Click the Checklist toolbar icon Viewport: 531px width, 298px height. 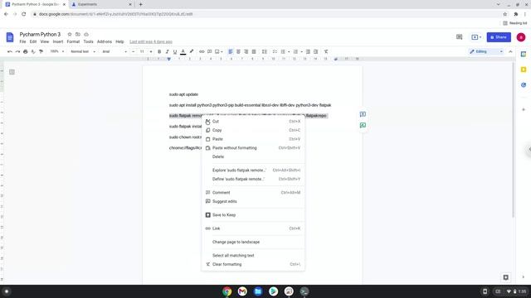[275, 51]
